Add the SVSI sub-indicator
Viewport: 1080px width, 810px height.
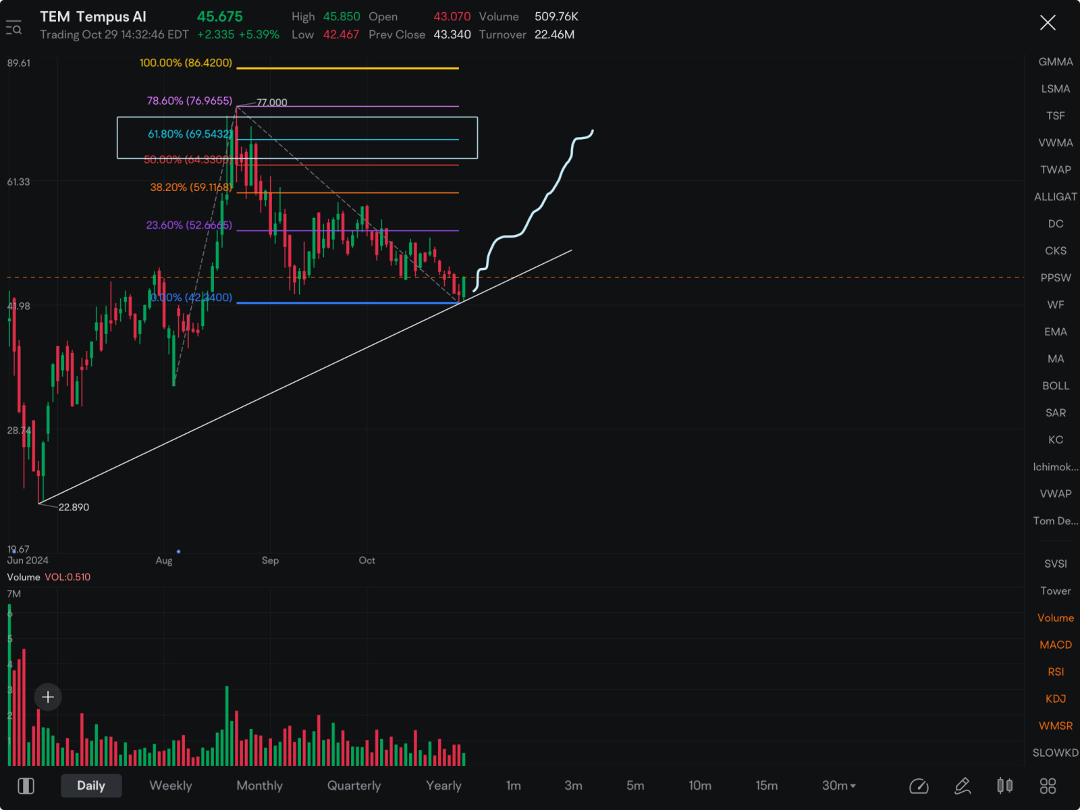pos(1056,564)
